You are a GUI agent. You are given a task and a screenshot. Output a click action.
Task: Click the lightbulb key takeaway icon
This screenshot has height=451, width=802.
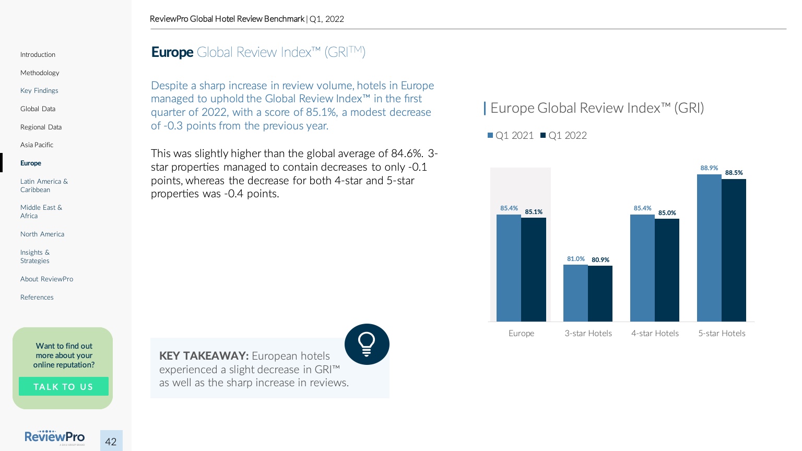click(367, 344)
